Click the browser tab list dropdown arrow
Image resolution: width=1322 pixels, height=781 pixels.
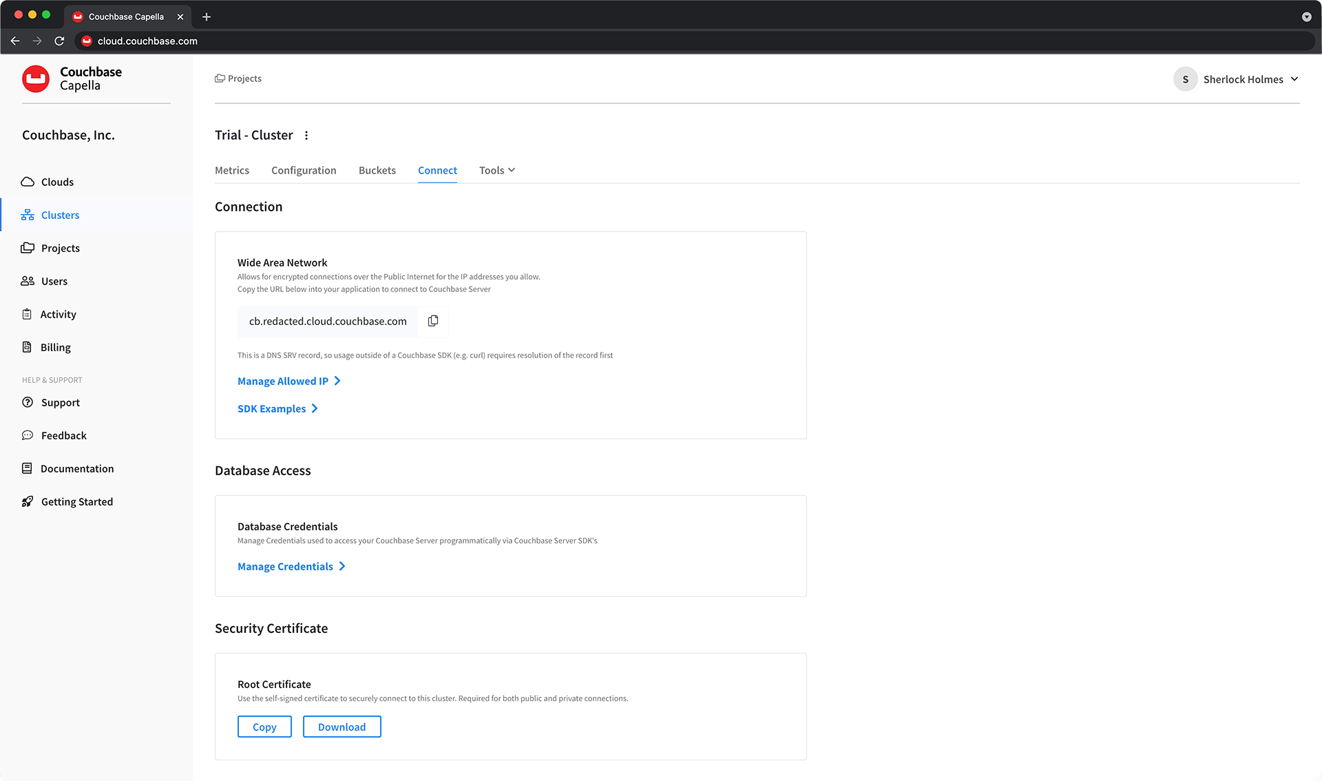1306,17
